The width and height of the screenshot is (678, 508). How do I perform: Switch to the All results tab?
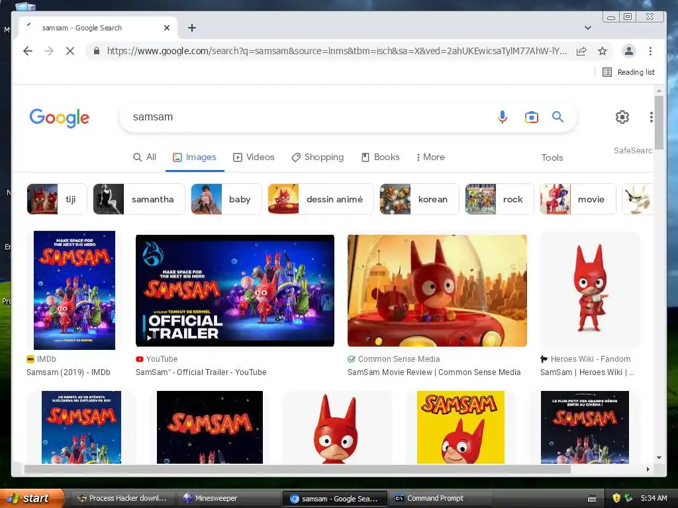point(144,157)
